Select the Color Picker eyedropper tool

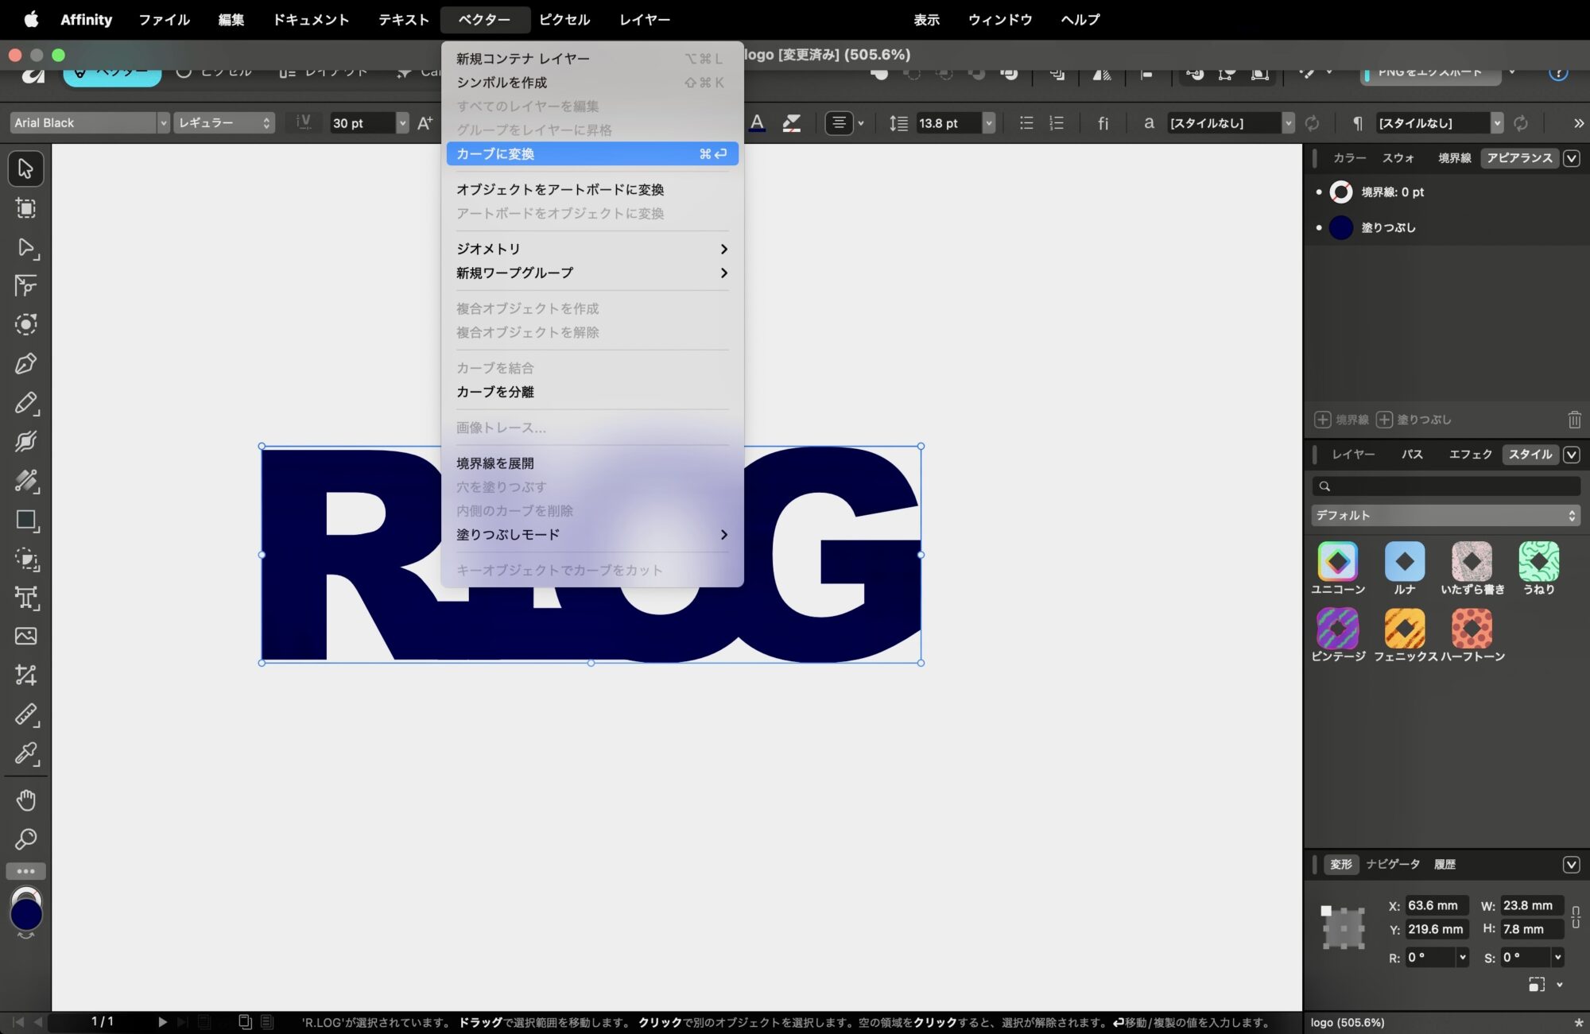[25, 753]
